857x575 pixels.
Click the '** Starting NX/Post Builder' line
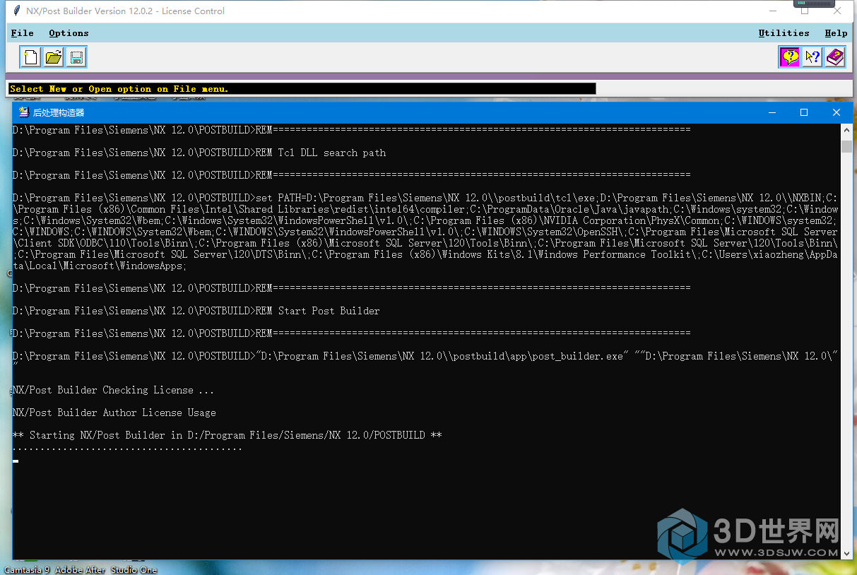[227, 435]
